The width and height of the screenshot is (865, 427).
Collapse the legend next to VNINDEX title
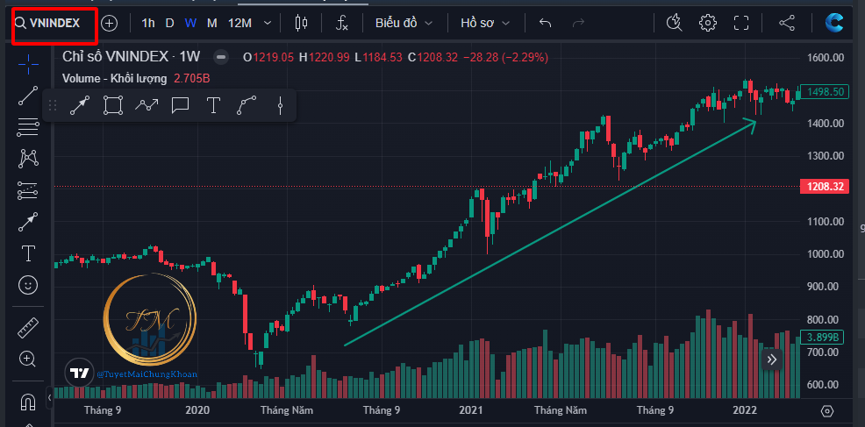click(x=221, y=57)
